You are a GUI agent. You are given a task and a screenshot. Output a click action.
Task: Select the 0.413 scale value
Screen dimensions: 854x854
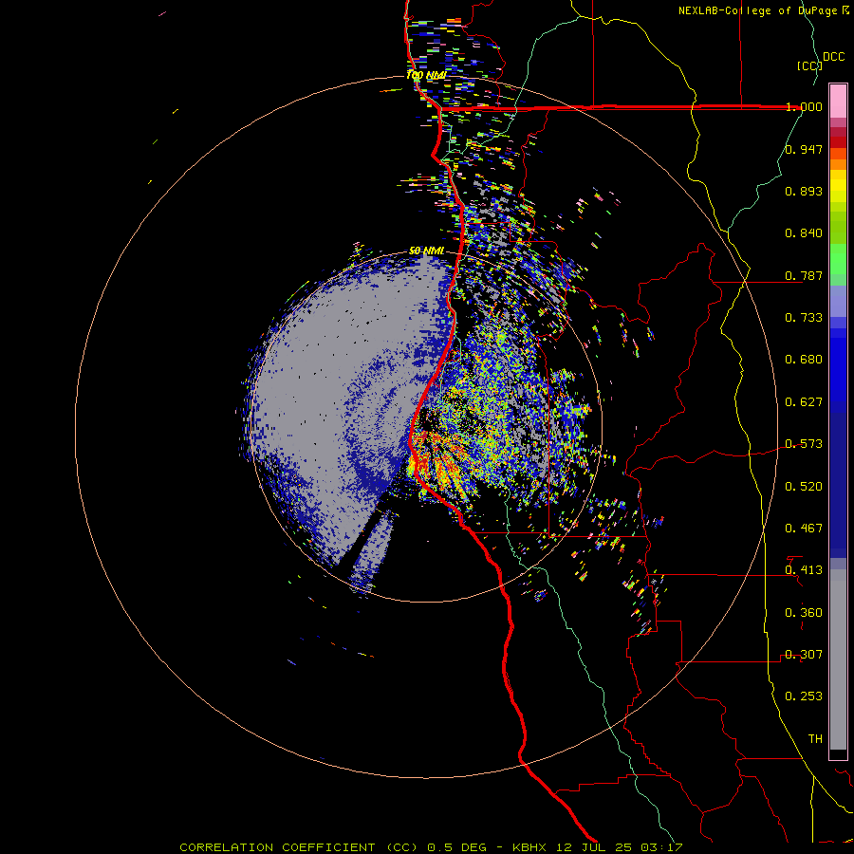point(804,570)
